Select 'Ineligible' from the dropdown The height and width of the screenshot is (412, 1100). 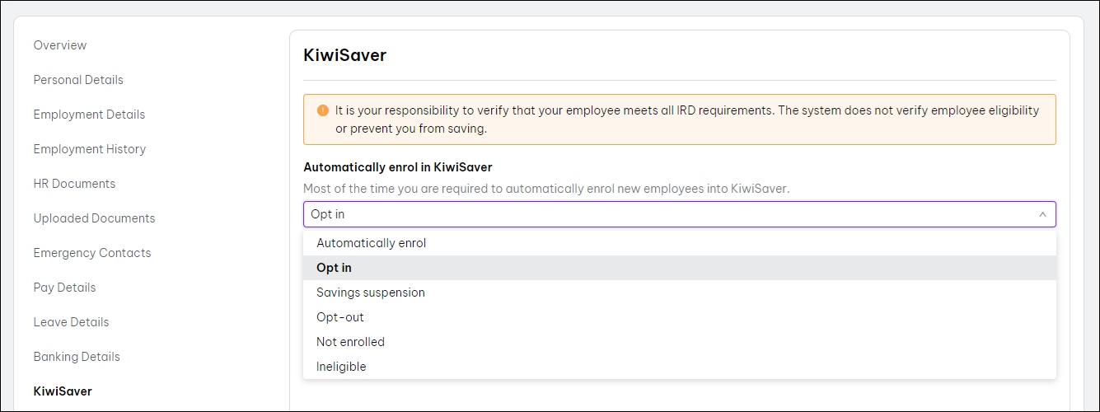point(341,367)
